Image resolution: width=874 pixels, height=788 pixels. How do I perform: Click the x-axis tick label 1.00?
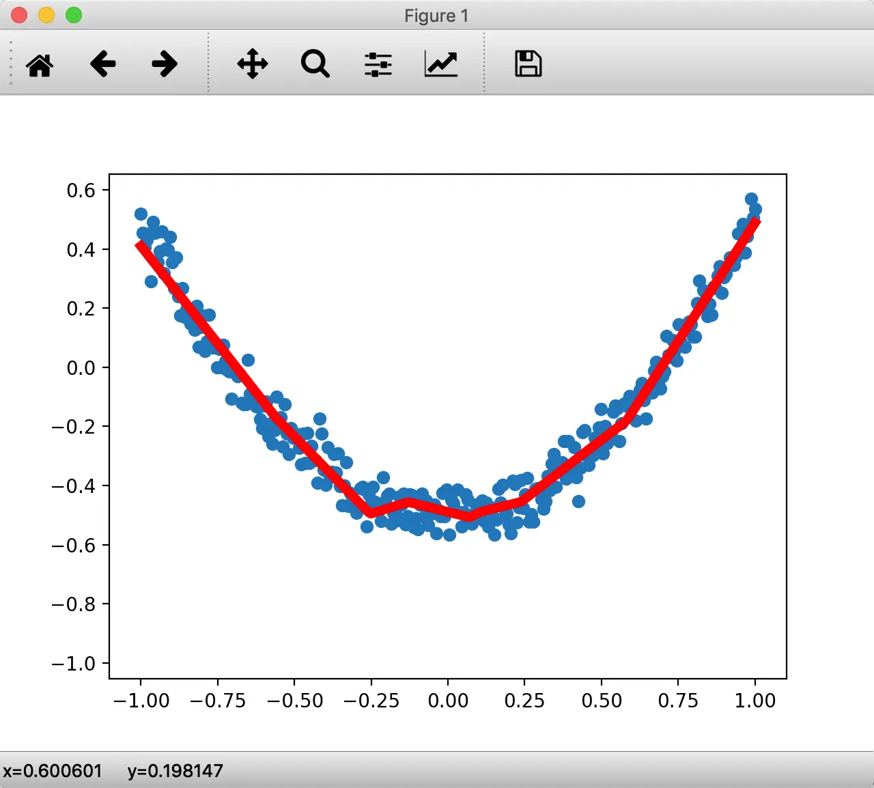(x=755, y=701)
